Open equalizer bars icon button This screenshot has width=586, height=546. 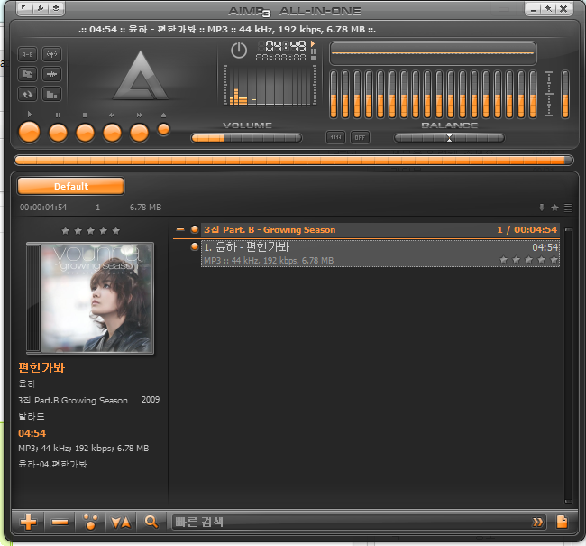pyautogui.click(x=51, y=94)
